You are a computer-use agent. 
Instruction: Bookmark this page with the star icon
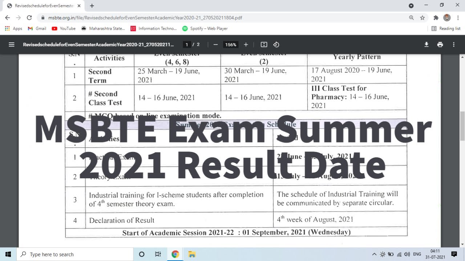click(422, 17)
